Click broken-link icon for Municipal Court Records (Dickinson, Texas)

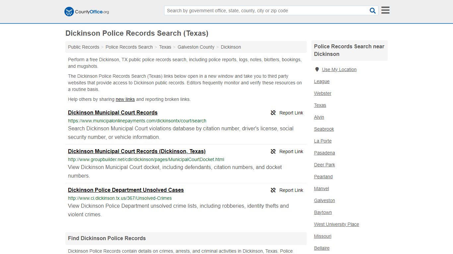coord(273,151)
